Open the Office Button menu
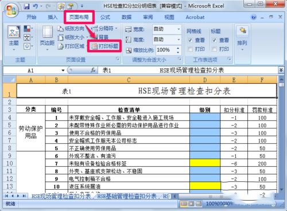Image resolution: width=287 pixels, height=211 pixels. 11,10
